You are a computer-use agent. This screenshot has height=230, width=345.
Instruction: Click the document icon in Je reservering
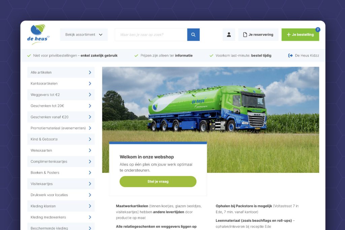[245, 35]
